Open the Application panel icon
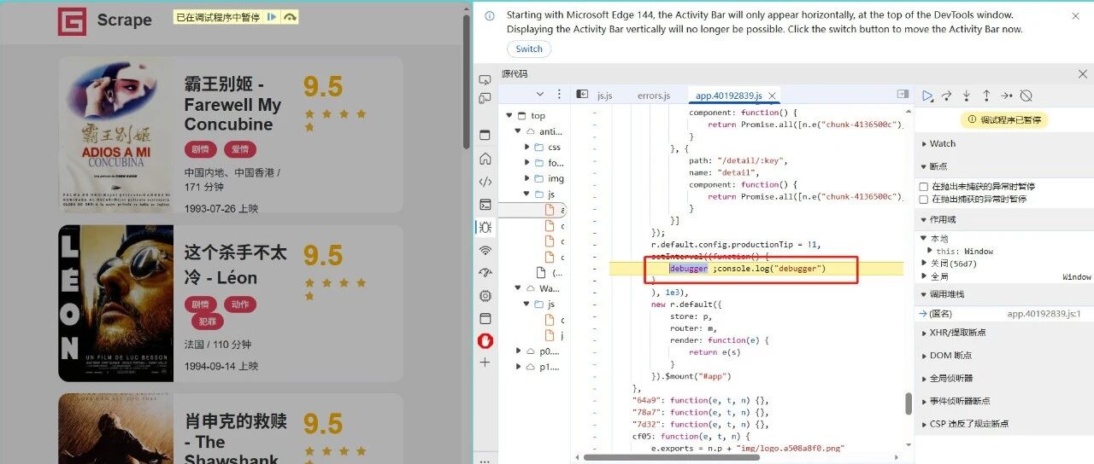The width and height of the screenshot is (1094, 464). pyautogui.click(x=485, y=319)
